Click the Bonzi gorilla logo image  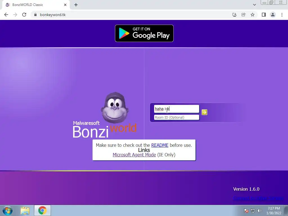click(x=115, y=107)
